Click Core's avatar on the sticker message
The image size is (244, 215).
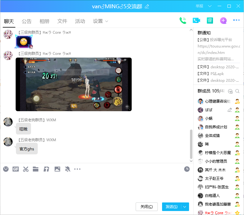point(8,34)
